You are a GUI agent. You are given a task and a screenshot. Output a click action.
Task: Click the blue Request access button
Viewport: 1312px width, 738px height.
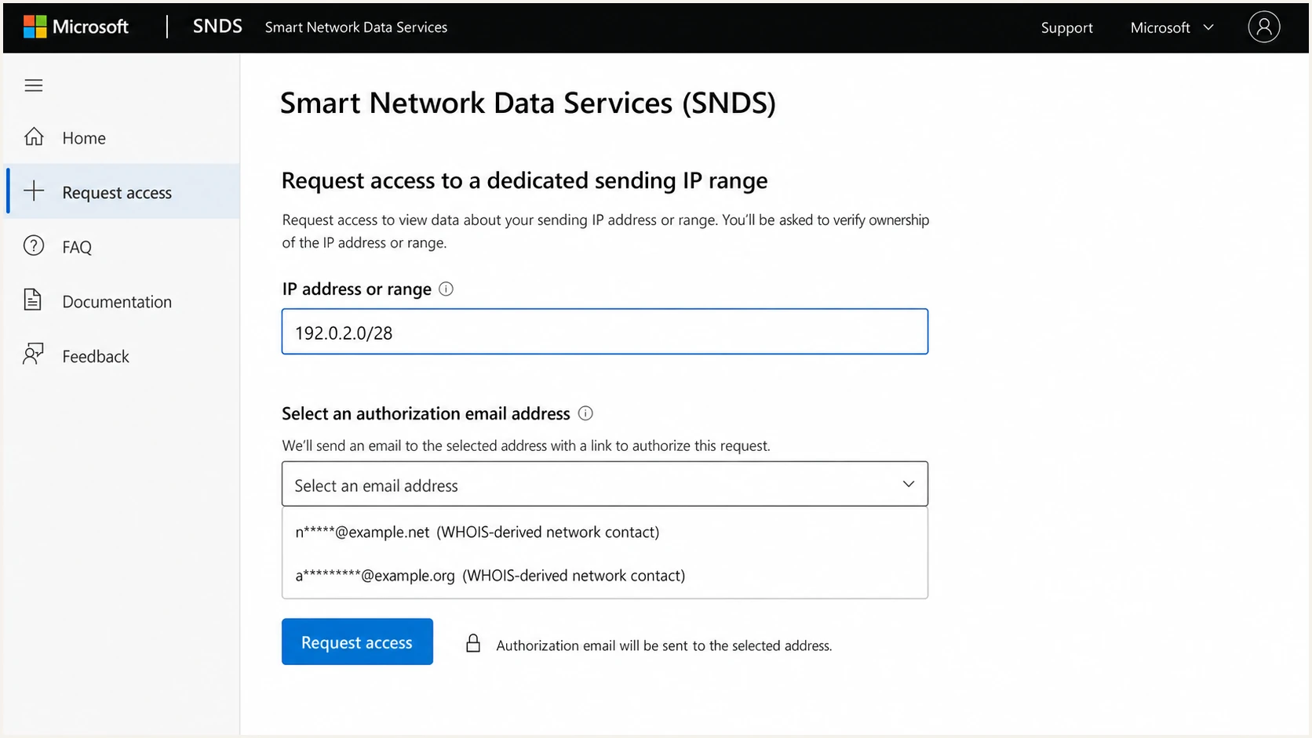coord(357,642)
